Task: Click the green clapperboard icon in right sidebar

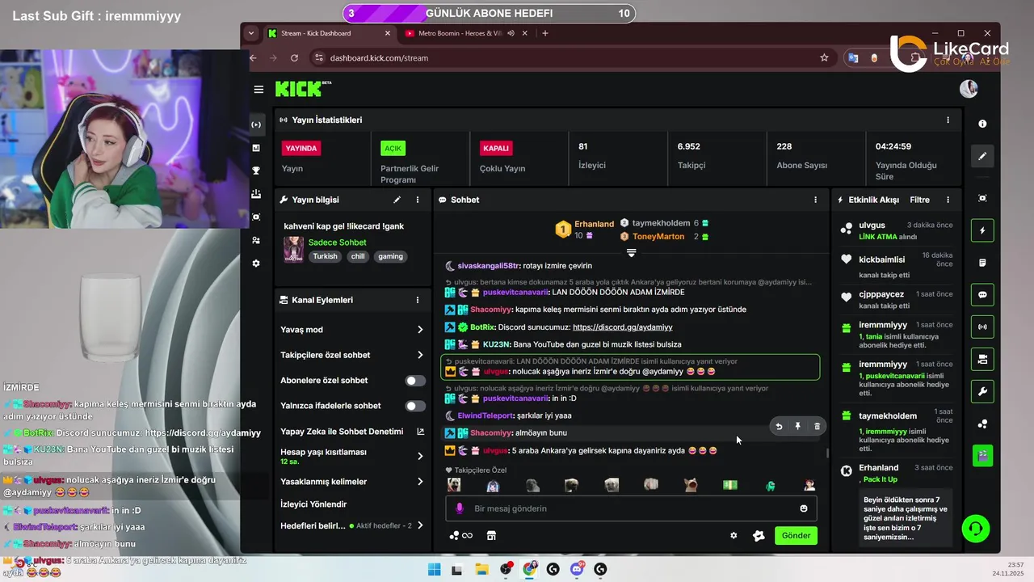Action: [x=982, y=456]
